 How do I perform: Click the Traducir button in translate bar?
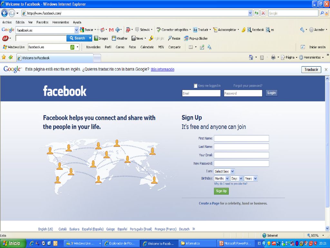[311, 69]
